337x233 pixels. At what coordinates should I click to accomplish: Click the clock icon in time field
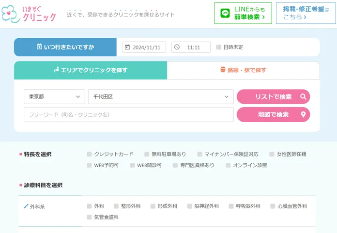coord(177,47)
